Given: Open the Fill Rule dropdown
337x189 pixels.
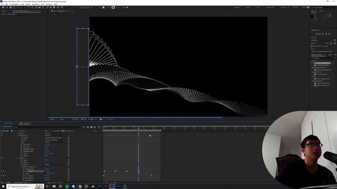Looking at the screenshot, I should click(54, 140).
